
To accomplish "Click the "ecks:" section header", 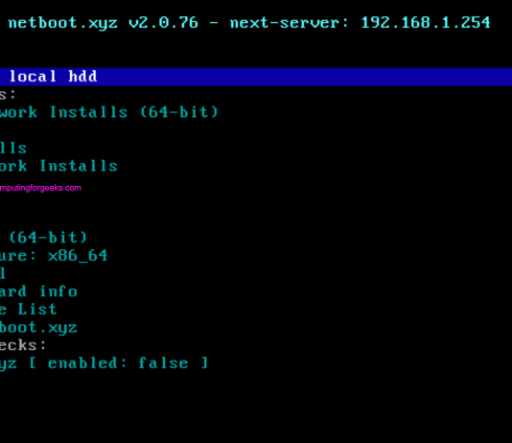I will [23, 345].
